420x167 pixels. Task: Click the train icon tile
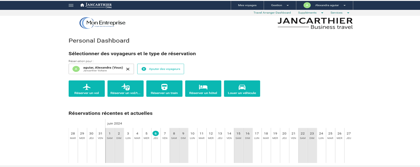(x=164, y=87)
